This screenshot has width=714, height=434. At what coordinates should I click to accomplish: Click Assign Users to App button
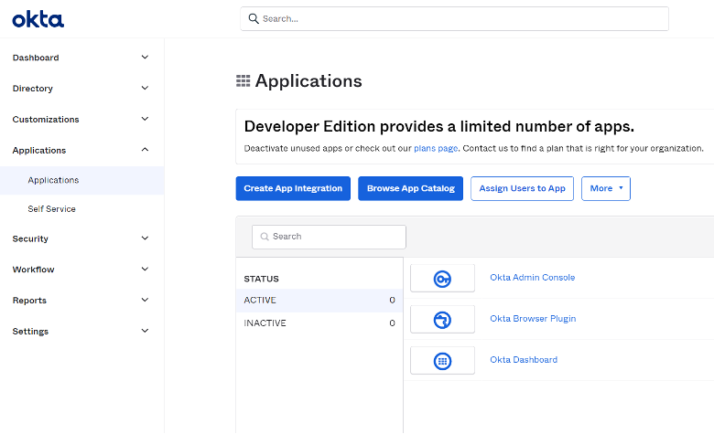point(523,188)
